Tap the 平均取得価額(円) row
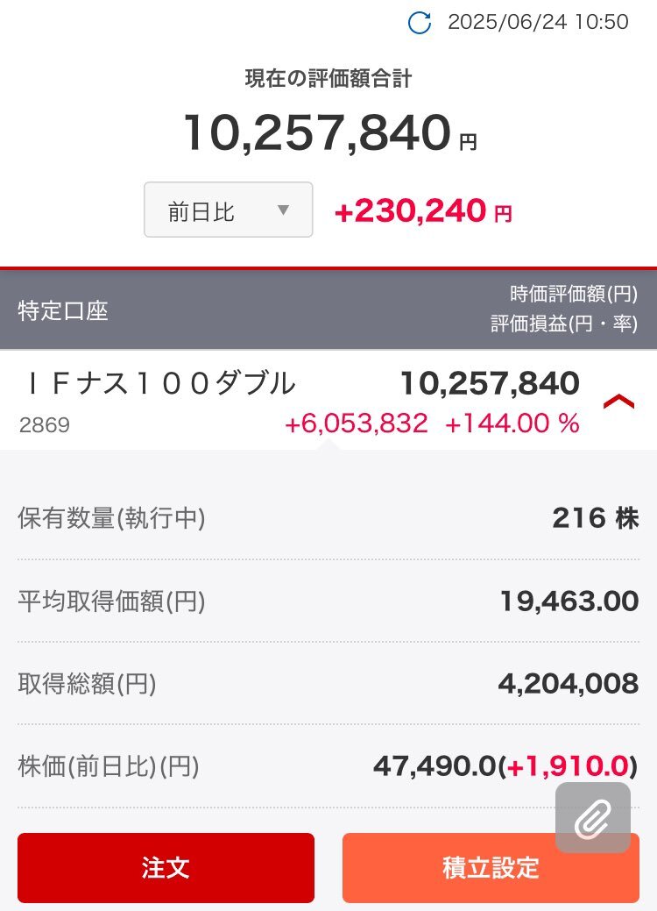The width and height of the screenshot is (657, 911). [328, 601]
